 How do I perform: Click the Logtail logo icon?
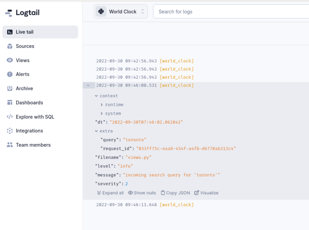click(9, 13)
